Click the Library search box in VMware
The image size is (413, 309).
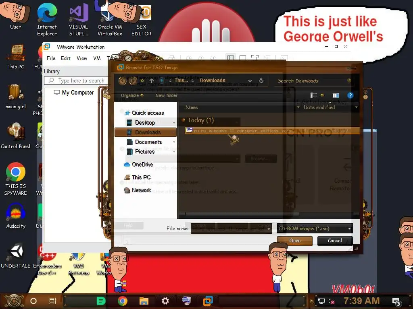coord(76,80)
